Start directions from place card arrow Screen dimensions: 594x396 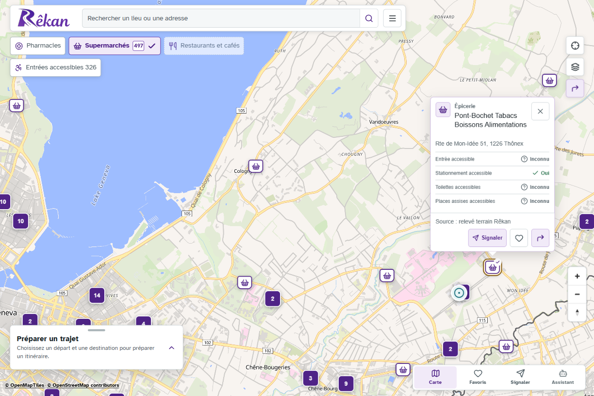tap(540, 238)
